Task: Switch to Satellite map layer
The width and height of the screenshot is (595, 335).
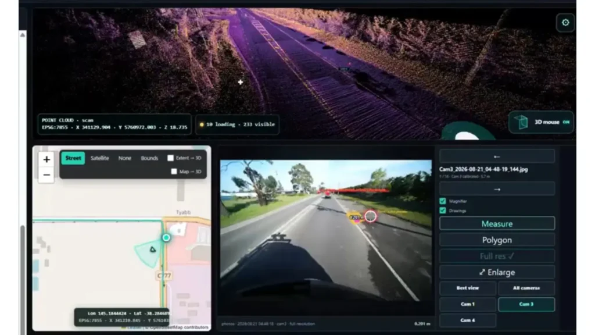Action: 100,158
